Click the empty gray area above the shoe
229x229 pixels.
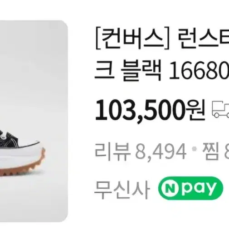coord(33,68)
